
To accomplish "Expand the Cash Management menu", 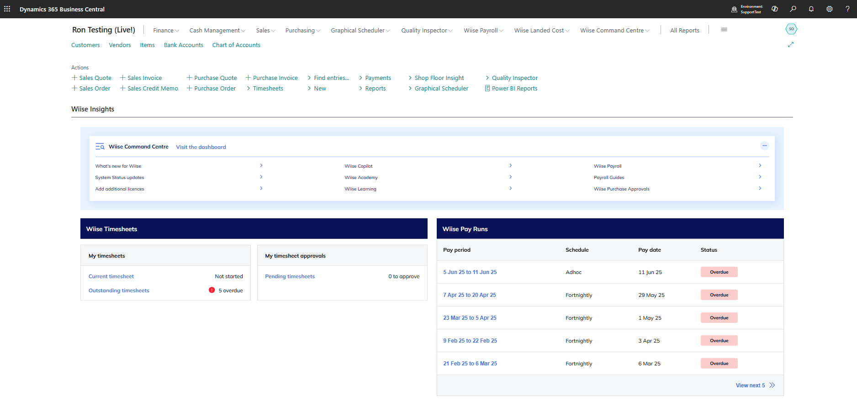I will point(217,30).
